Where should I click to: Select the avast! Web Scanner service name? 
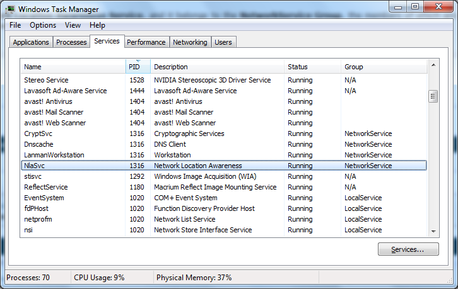[x=55, y=123]
